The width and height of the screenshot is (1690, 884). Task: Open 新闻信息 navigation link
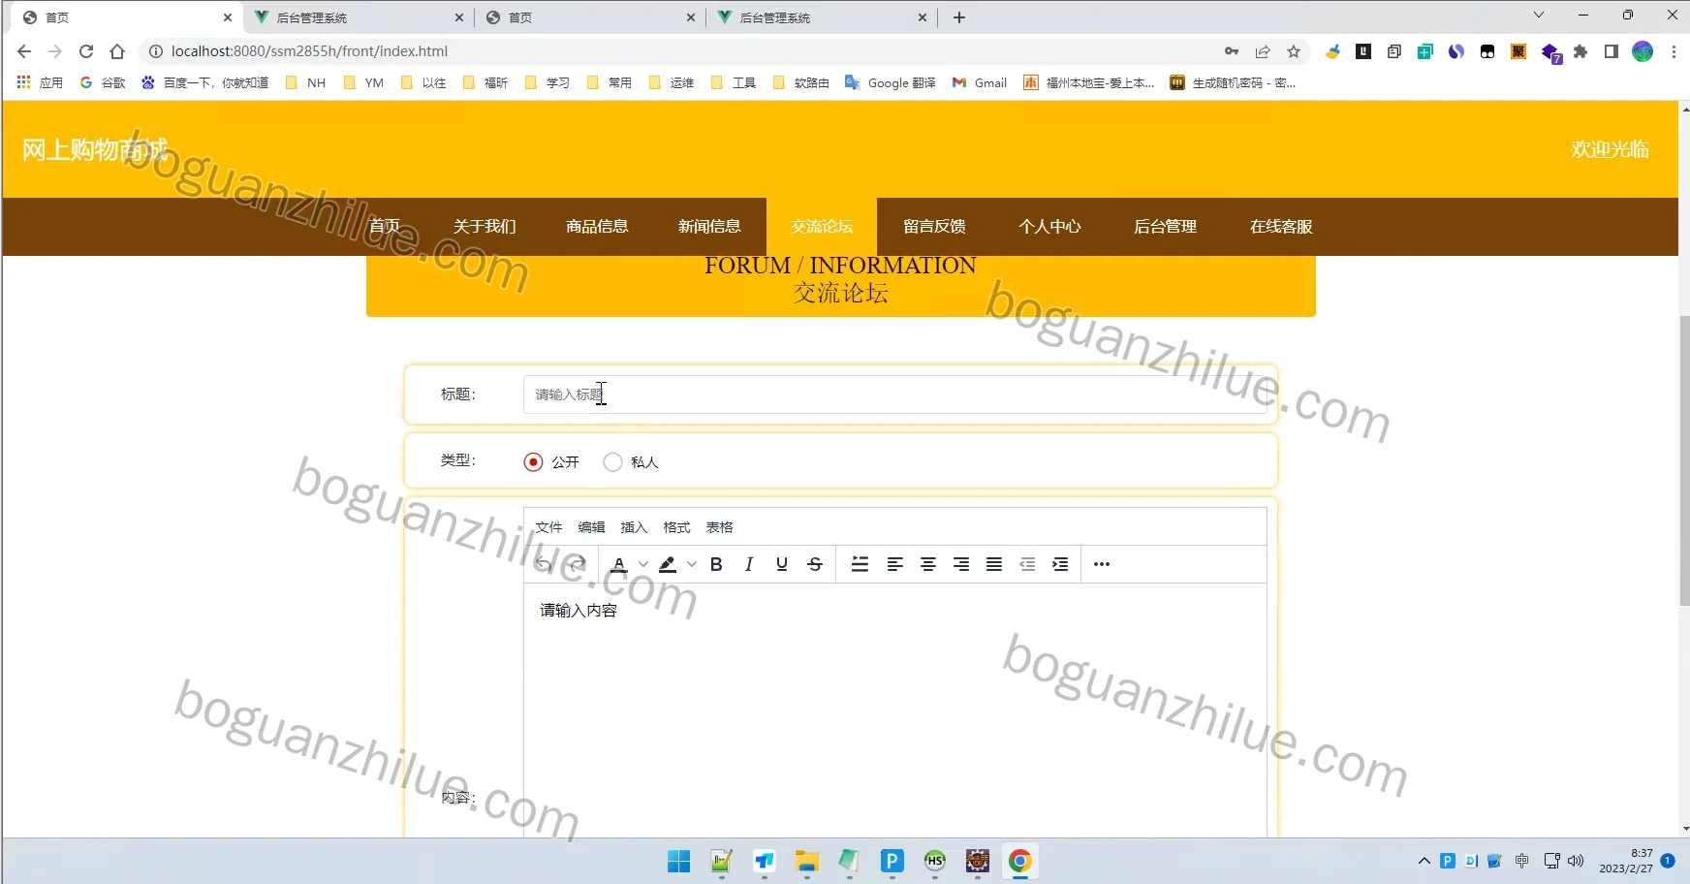[x=709, y=227]
